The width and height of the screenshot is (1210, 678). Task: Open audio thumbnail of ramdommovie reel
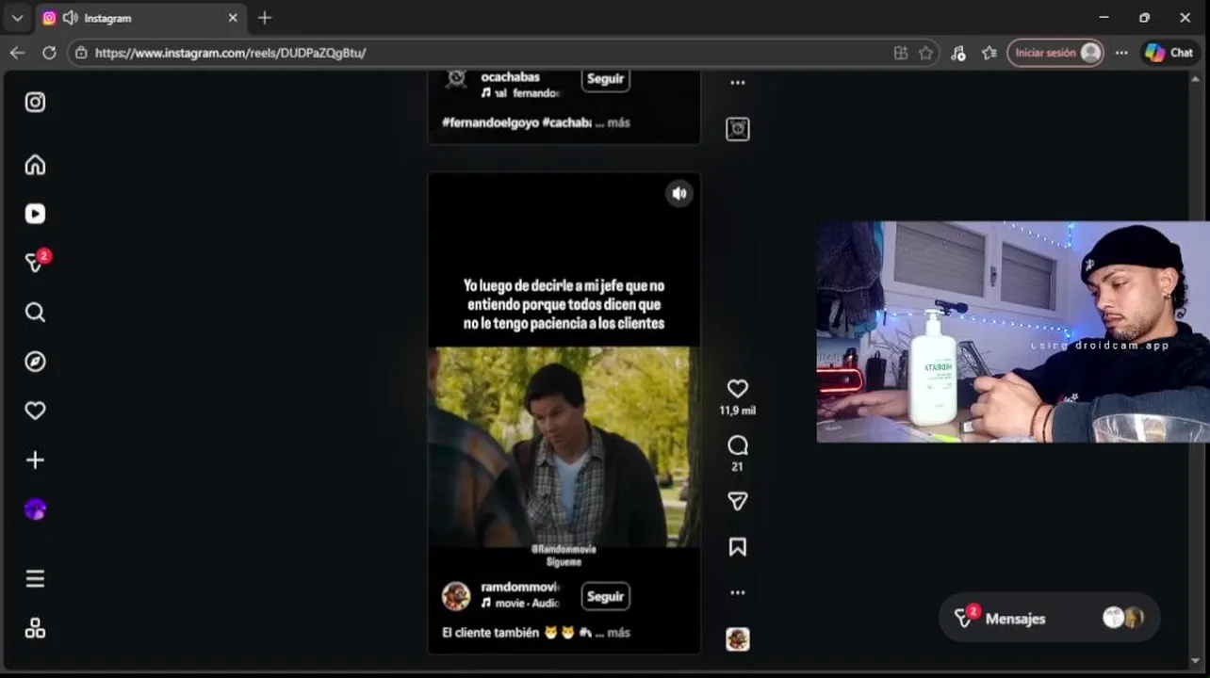[x=738, y=639]
